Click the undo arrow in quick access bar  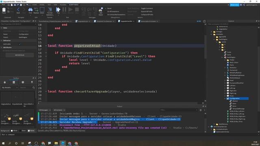[27, 5]
